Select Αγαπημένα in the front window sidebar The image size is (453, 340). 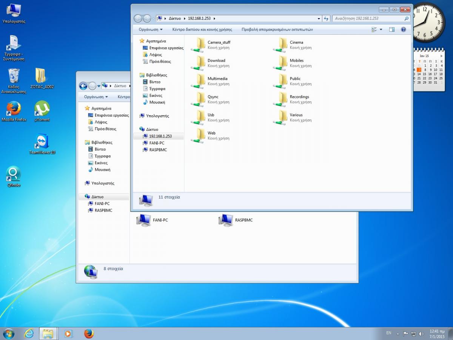[x=153, y=41]
